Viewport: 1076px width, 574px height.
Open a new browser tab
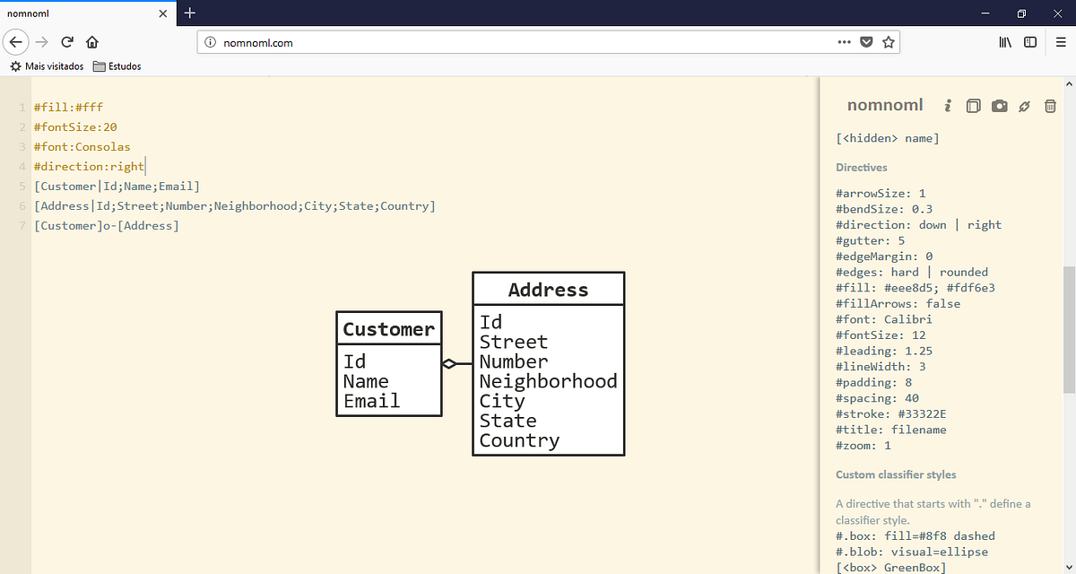[x=189, y=13]
